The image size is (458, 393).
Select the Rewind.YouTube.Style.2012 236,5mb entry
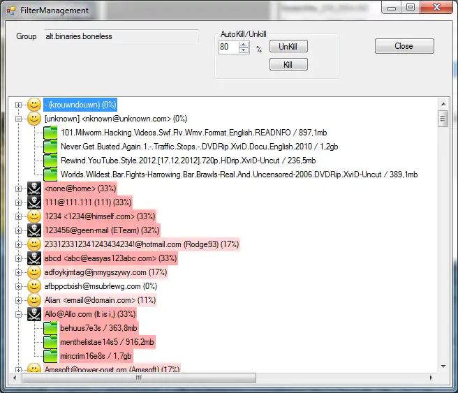click(188, 161)
